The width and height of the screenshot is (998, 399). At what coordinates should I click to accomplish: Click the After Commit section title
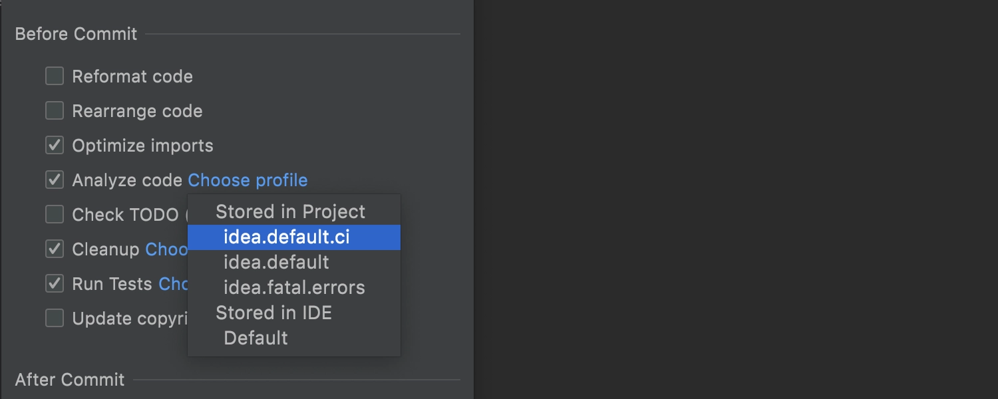(x=70, y=380)
